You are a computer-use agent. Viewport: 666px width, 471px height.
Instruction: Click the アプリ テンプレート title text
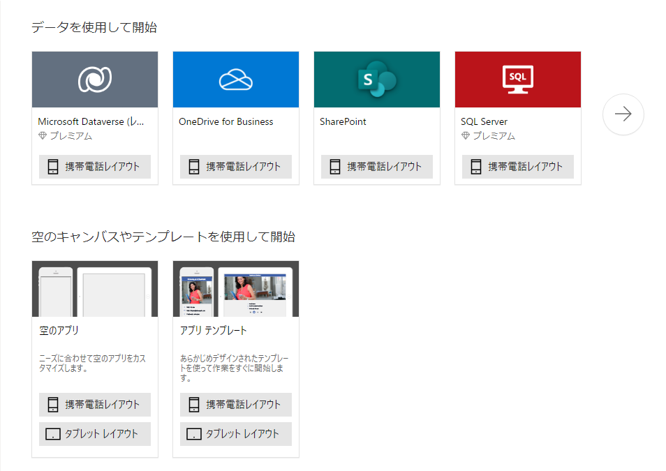pos(213,331)
